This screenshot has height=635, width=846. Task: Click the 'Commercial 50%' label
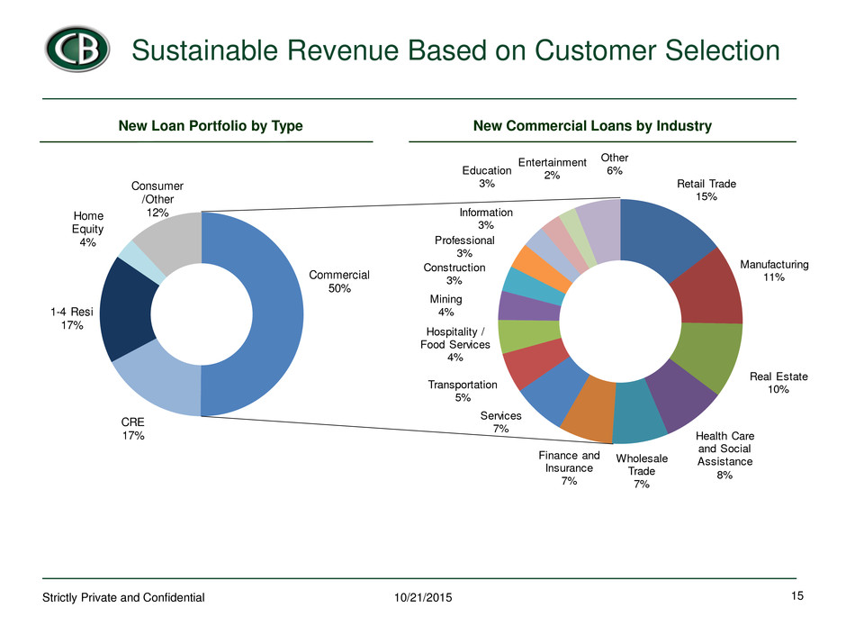pyautogui.click(x=339, y=281)
